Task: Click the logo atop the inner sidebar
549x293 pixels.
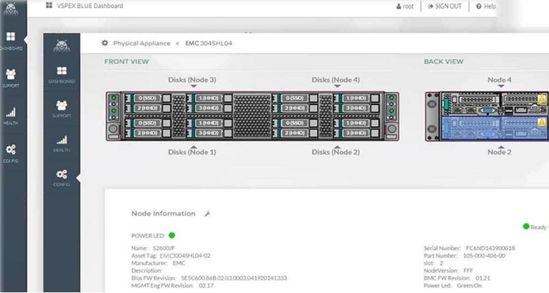Action: [x=61, y=46]
